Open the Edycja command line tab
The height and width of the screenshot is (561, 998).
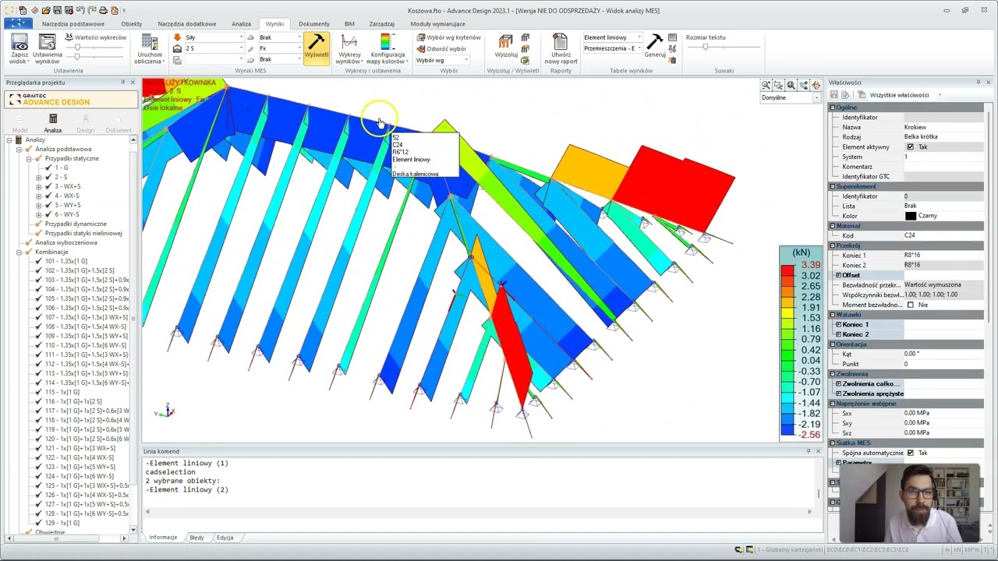(x=225, y=538)
